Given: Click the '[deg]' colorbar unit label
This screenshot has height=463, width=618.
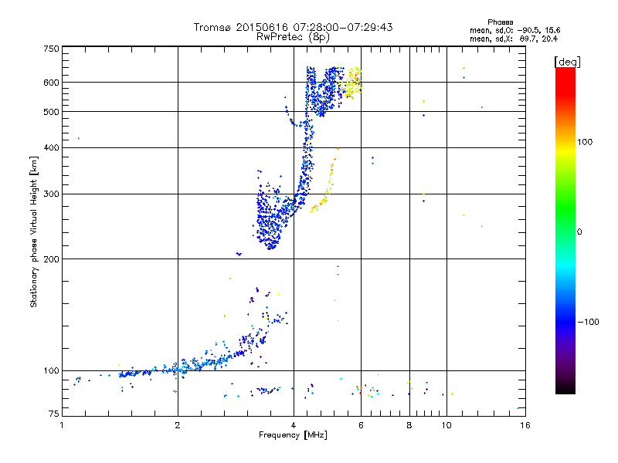Looking at the screenshot, I should pyautogui.click(x=567, y=62).
